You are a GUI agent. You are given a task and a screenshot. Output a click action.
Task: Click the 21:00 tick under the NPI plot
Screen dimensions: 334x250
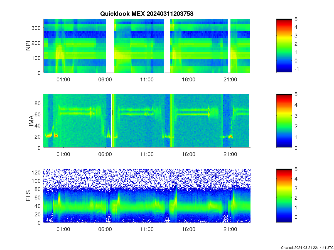230,79
